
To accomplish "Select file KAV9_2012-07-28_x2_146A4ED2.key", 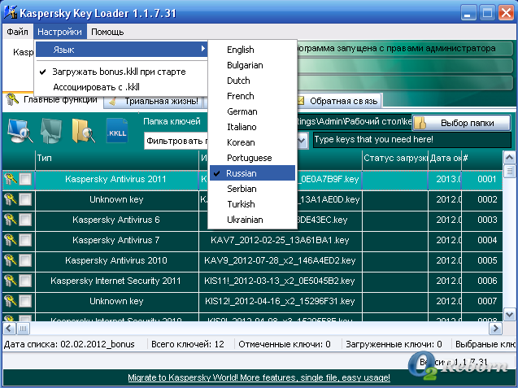I will 280,261.
